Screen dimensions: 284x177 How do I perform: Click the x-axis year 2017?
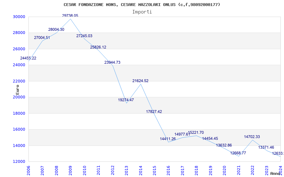pyautogui.click(x=182, y=170)
